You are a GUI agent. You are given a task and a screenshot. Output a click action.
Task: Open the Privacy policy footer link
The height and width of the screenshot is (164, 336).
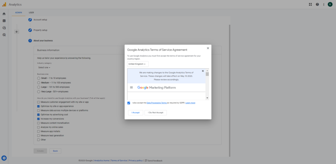(136, 161)
